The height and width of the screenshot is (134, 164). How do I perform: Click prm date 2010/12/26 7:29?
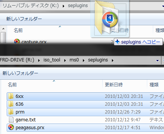coord(123,112)
